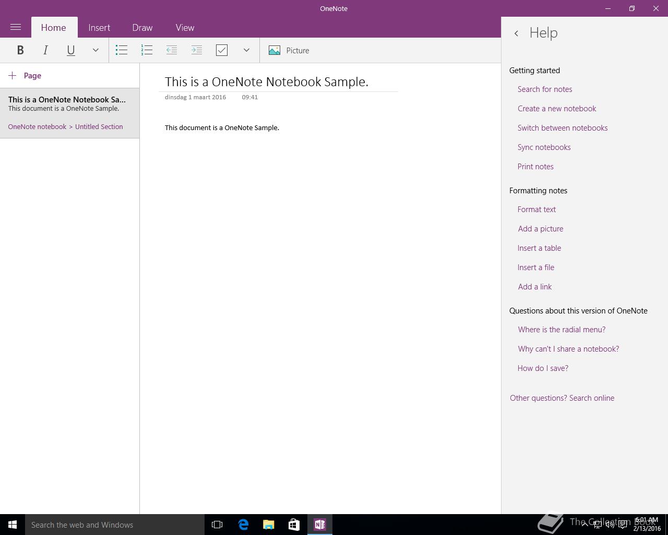The width and height of the screenshot is (668, 535).
Task: Open Where is the radial menu? topic
Action: pyautogui.click(x=562, y=330)
